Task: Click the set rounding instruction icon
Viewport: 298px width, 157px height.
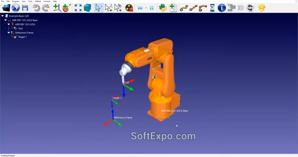Action: tap(250, 8)
